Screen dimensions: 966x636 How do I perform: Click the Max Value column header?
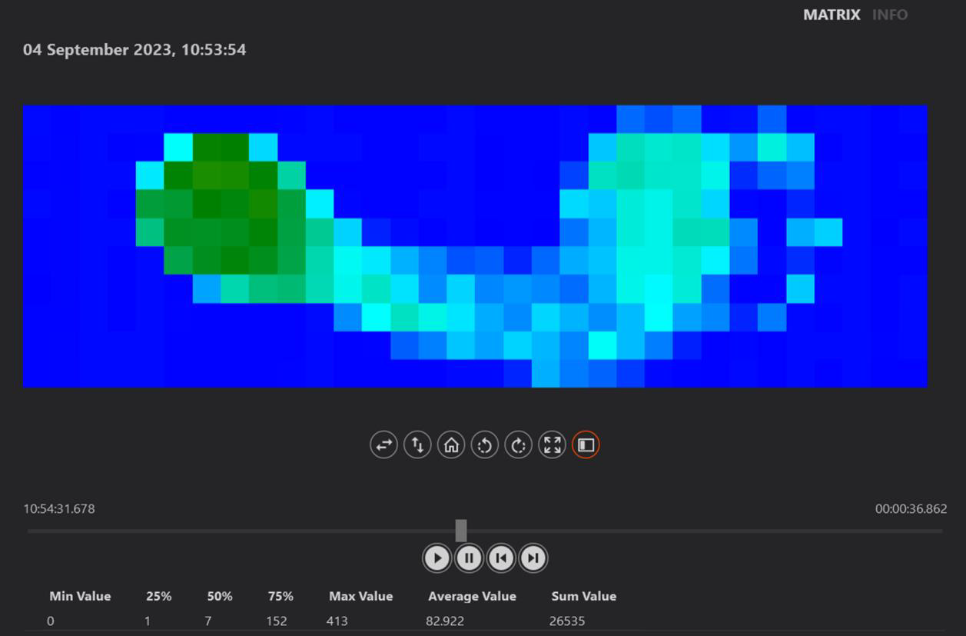pyautogui.click(x=360, y=596)
